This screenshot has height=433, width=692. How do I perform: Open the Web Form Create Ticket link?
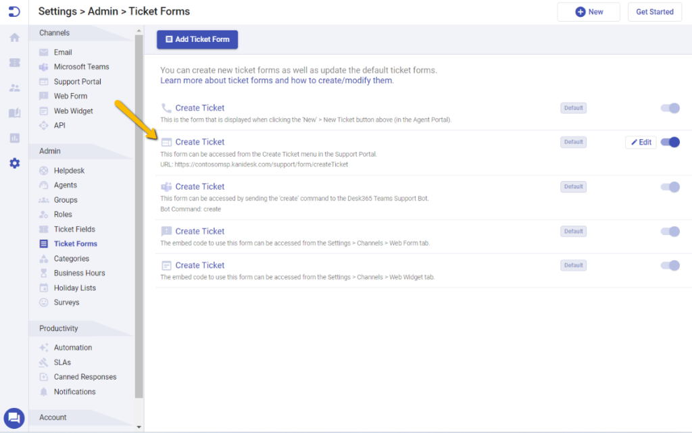click(200, 232)
